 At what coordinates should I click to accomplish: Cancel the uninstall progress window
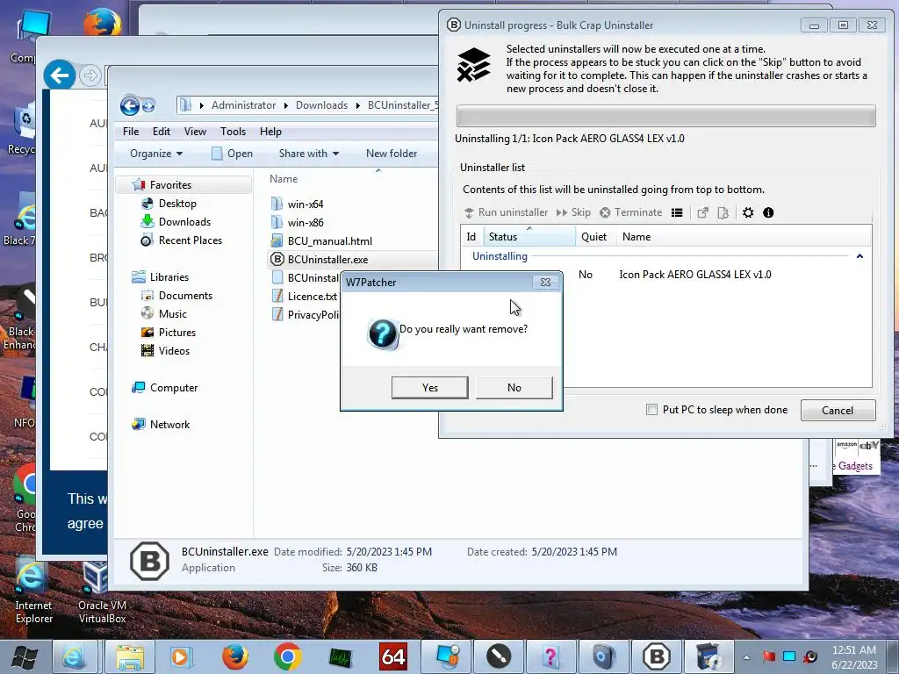[x=837, y=411]
